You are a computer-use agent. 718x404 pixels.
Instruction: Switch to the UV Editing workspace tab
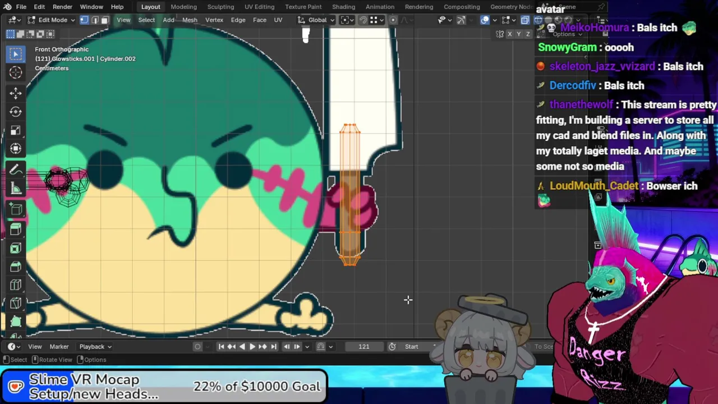(x=259, y=7)
